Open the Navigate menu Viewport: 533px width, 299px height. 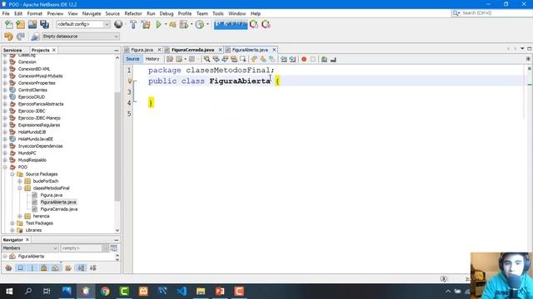click(92, 13)
